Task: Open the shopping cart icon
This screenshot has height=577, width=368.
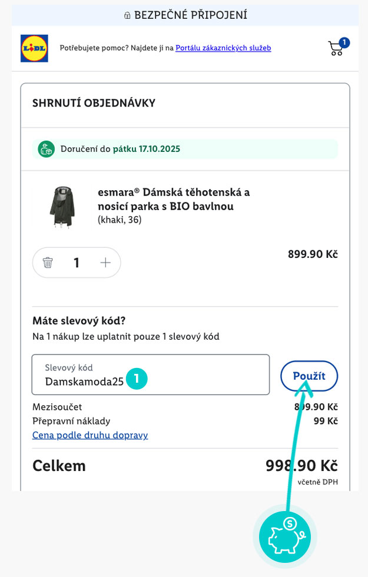Action: 336,49
